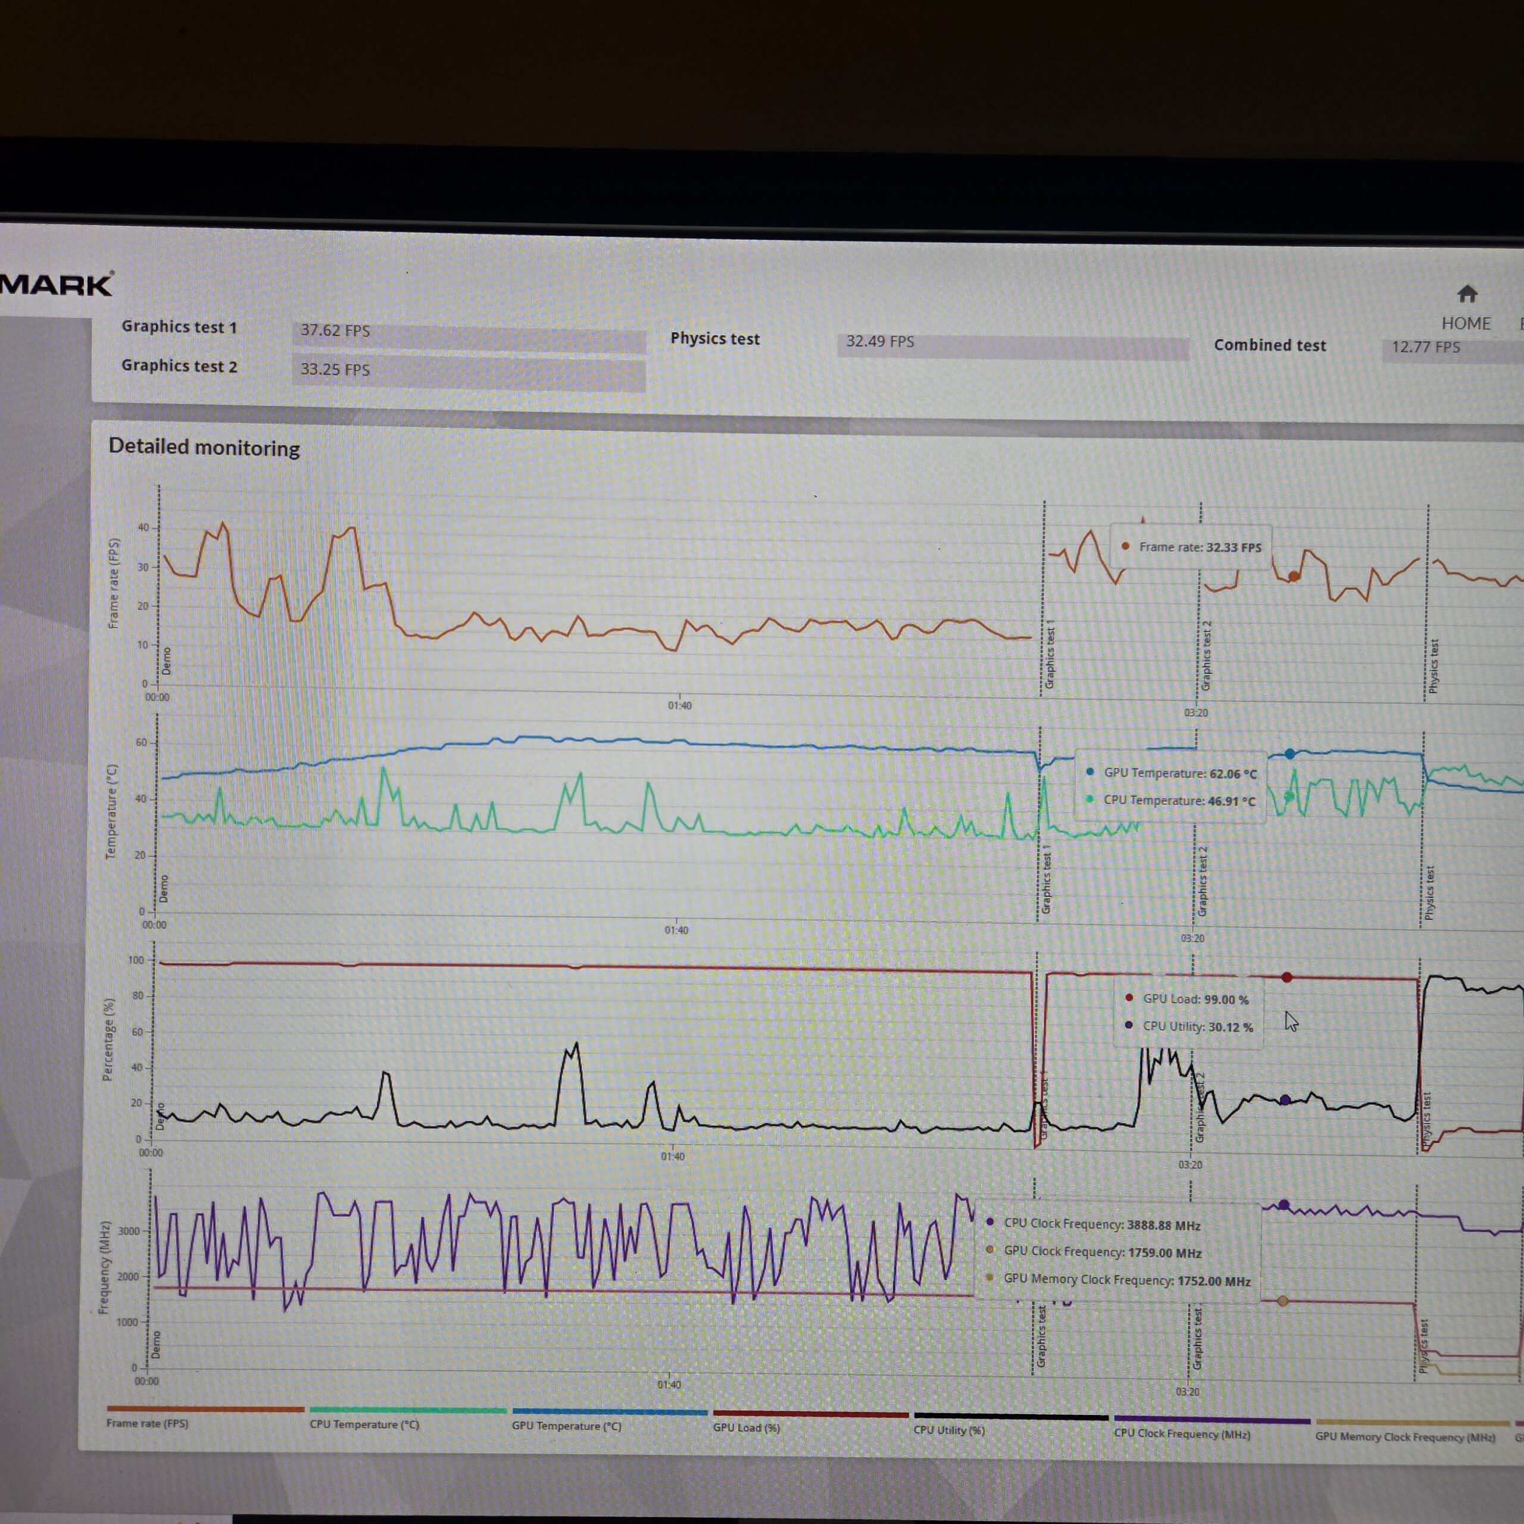Toggle CPU Utility (%) legend entry
The image size is (1524, 1524).
(x=949, y=1430)
